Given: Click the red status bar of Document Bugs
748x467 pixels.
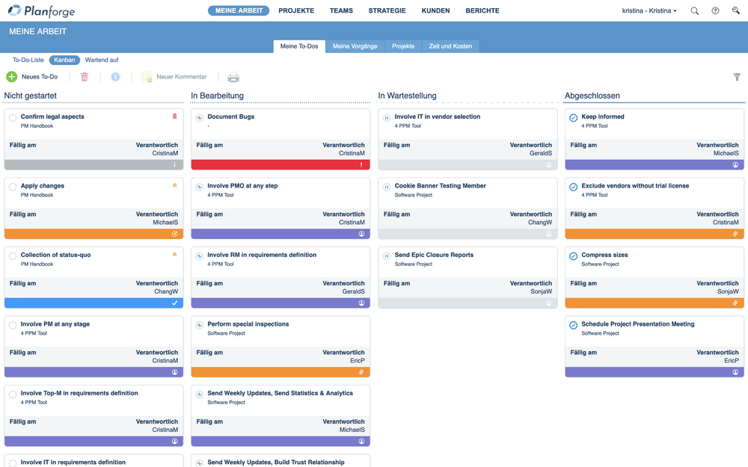Looking at the screenshot, I should point(280,165).
